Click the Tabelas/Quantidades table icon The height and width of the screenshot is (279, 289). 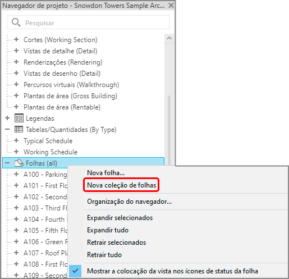[19, 129]
